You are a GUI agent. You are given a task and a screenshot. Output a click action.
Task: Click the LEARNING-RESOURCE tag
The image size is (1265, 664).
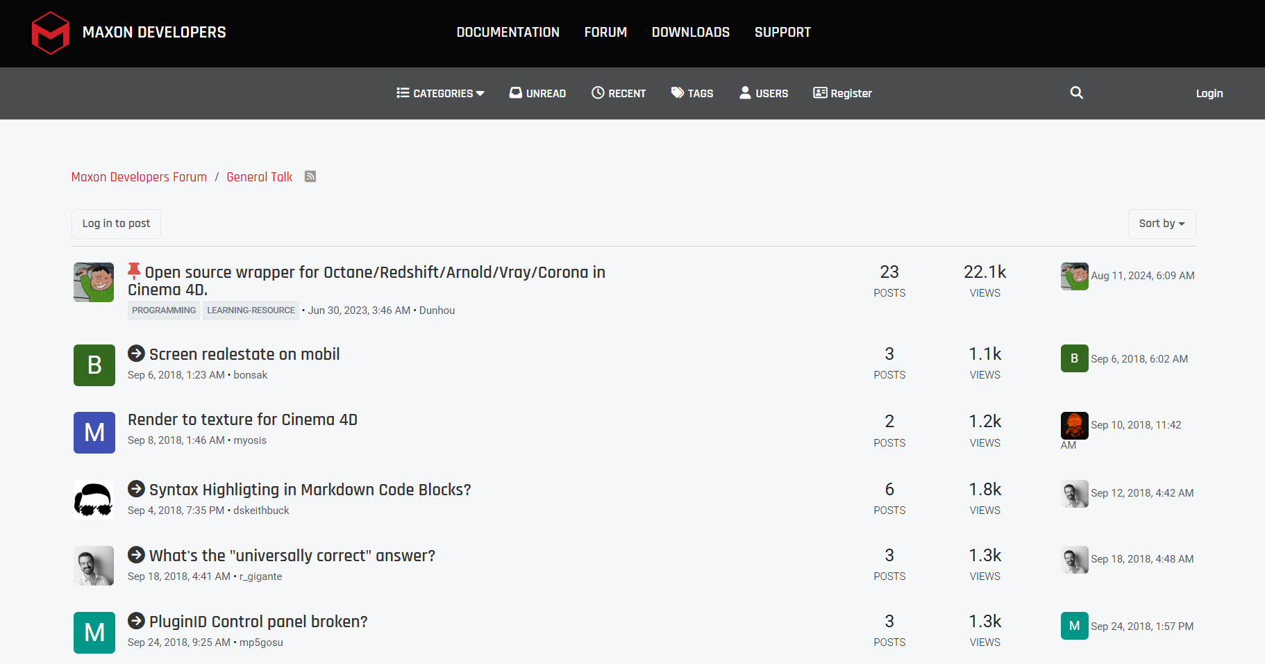coord(251,310)
